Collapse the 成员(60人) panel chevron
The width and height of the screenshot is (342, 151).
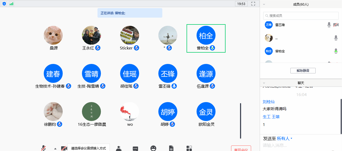[x=264, y=4]
